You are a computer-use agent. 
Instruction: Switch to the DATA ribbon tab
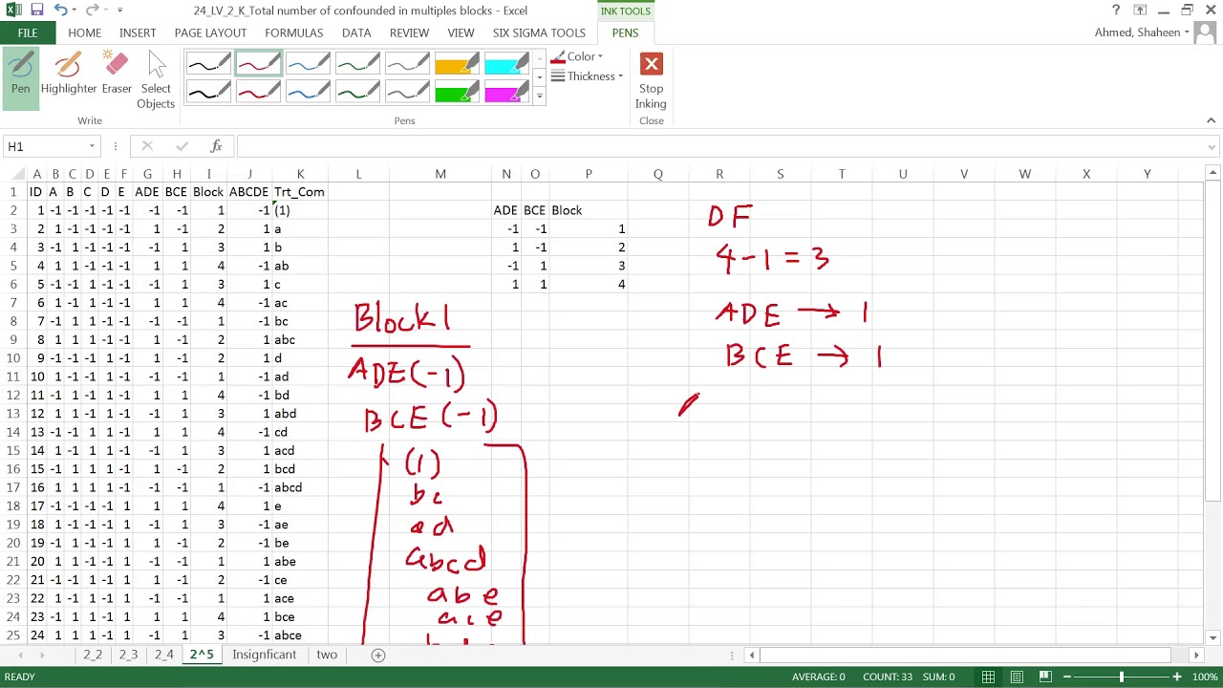[356, 32]
